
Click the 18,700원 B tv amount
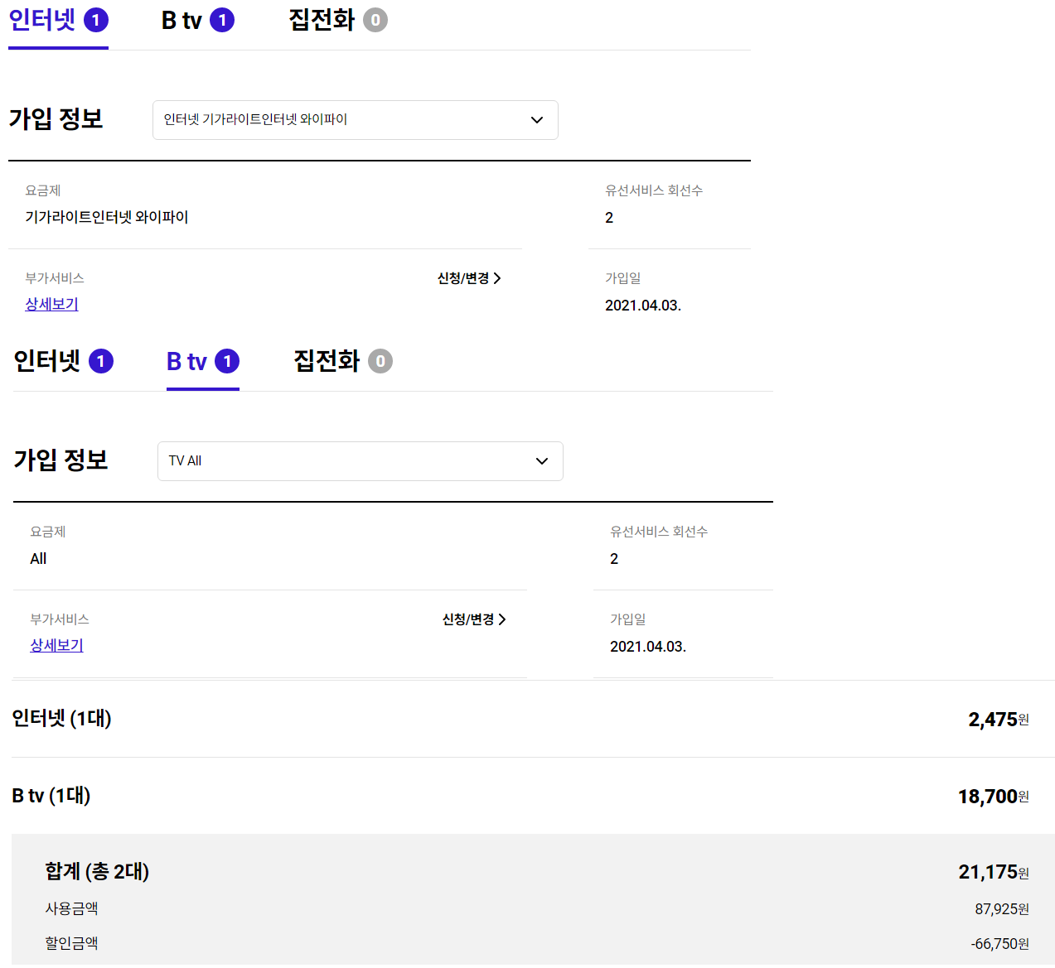click(x=994, y=797)
